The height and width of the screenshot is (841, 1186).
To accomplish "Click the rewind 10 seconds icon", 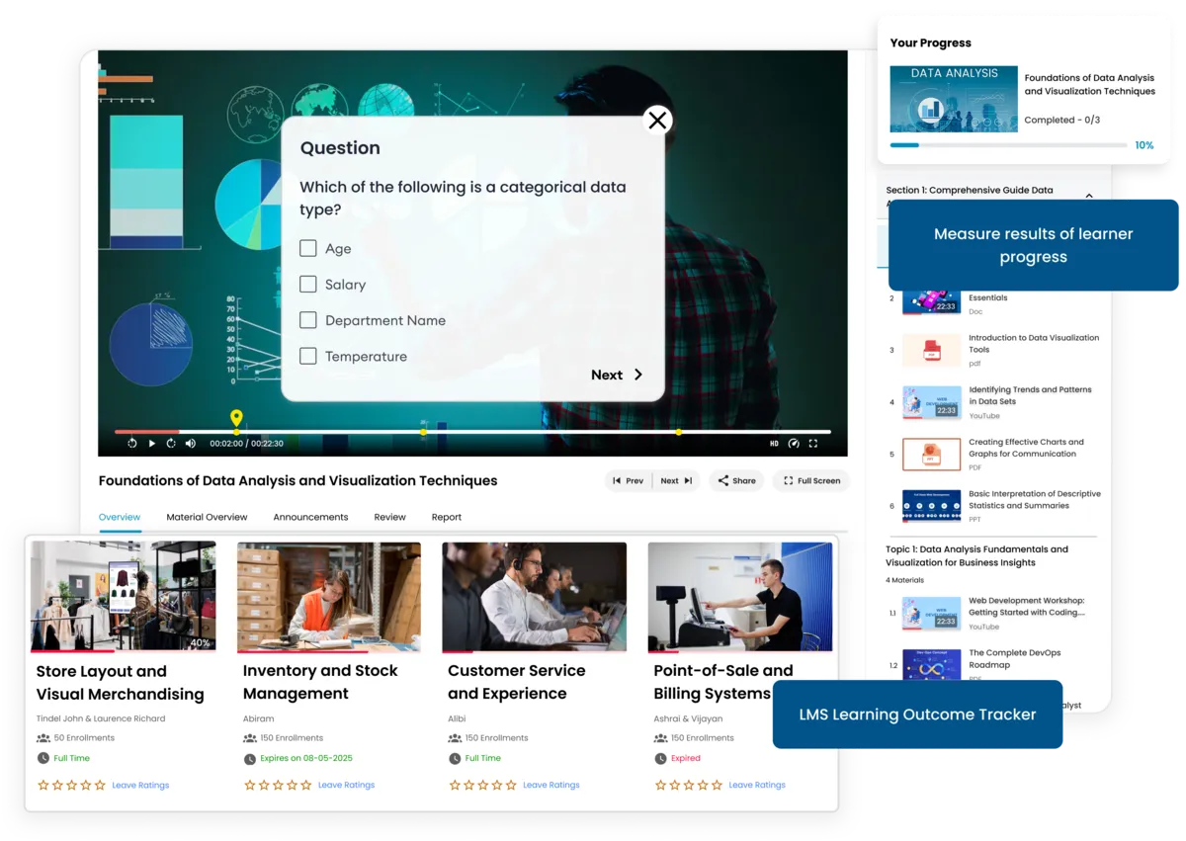I will pyautogui.click(x=132, y=443).
